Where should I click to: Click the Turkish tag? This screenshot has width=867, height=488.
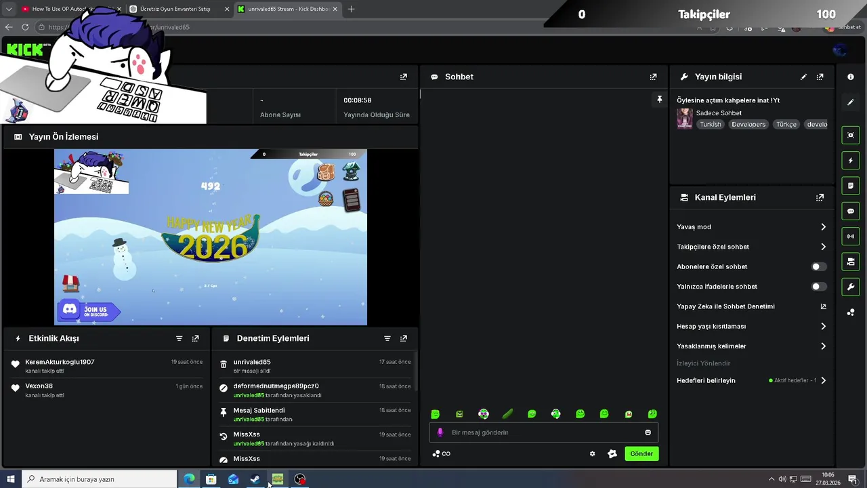pos(711,125)
